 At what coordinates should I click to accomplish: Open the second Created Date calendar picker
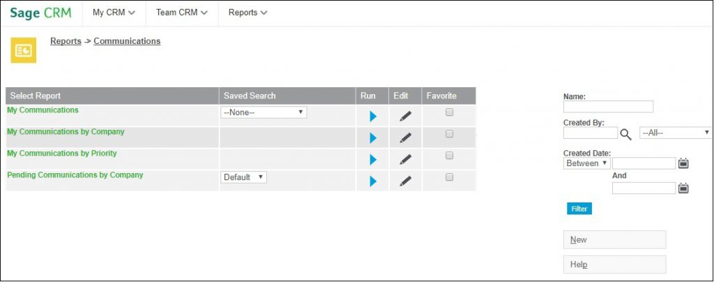(683, 188)
